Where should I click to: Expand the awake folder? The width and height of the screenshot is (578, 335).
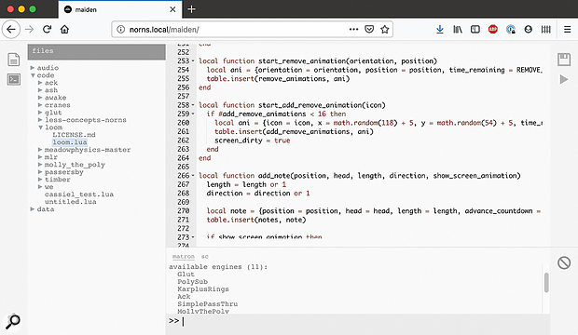(40, 98)
